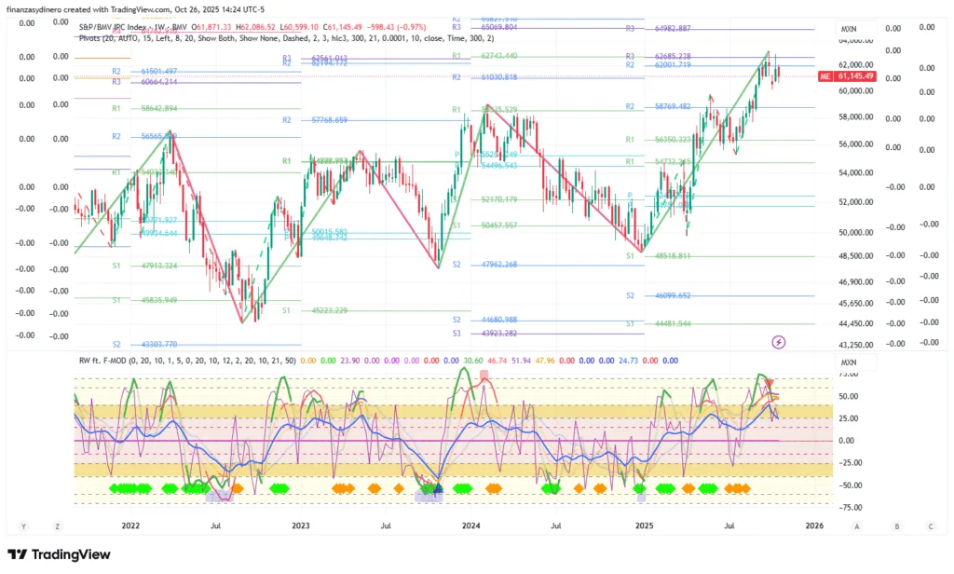Click the 58,000.00 level on price scale
The width and height of the screenshot is (954, 574).
[855, 117]
